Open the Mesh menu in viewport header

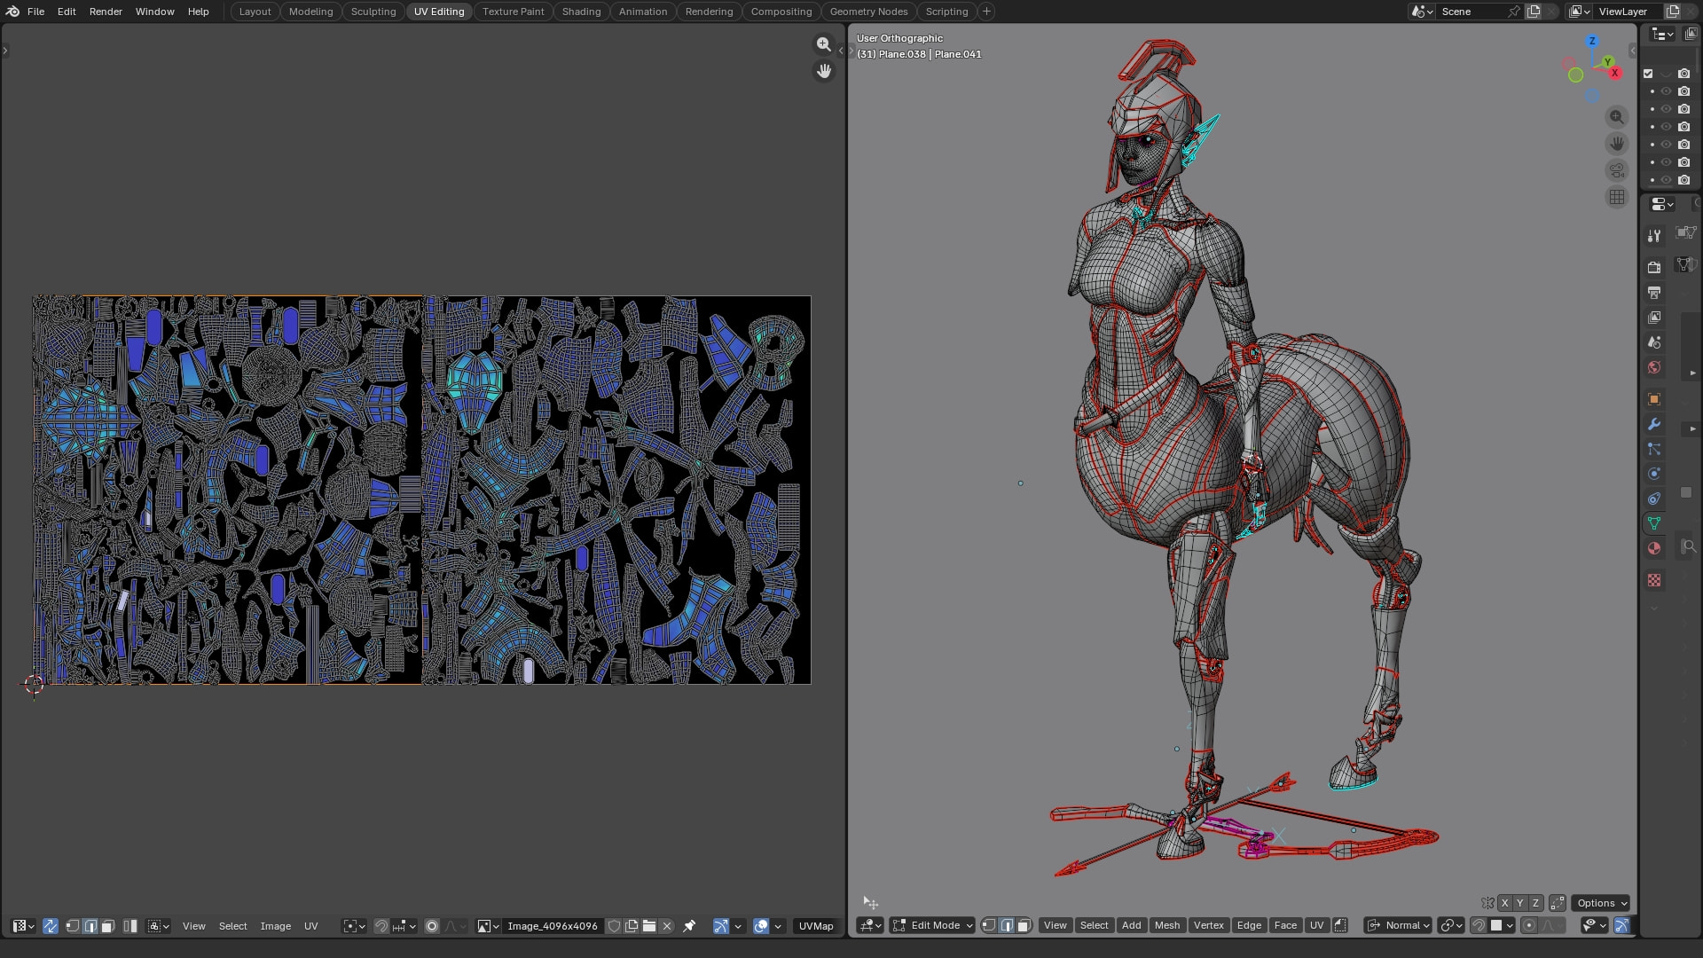(x=1166, y=925)
